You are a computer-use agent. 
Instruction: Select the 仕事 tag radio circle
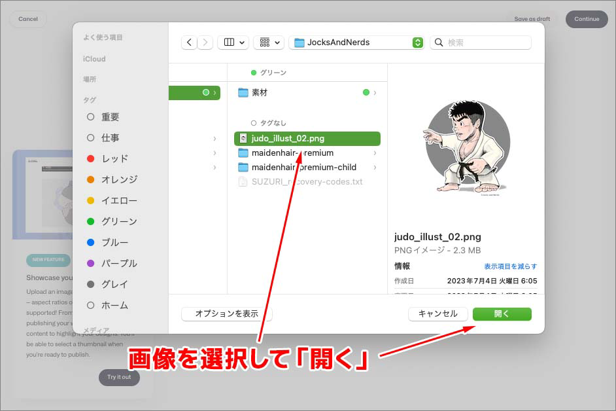pos(92,137)
